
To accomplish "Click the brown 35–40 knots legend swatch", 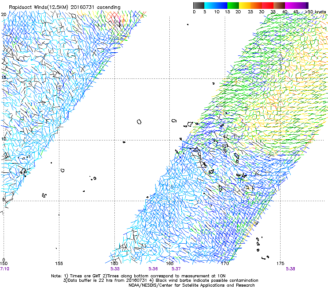I will (x=279, y=5).
